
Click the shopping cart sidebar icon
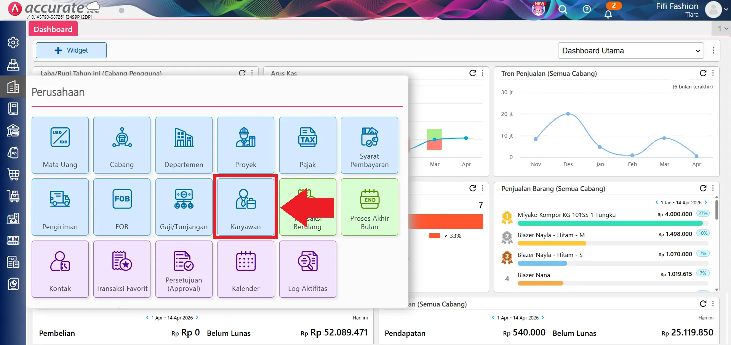13,174
